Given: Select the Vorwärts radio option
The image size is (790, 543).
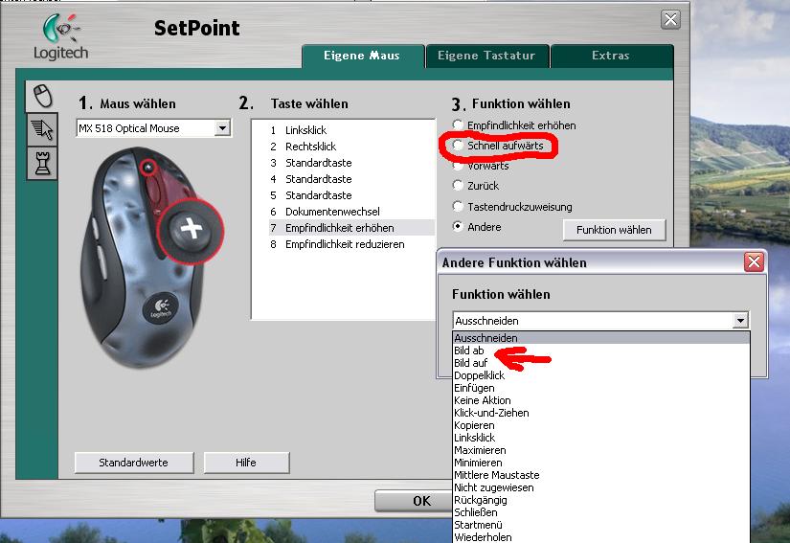Looking at the screenshot, I should click(458, 166).
